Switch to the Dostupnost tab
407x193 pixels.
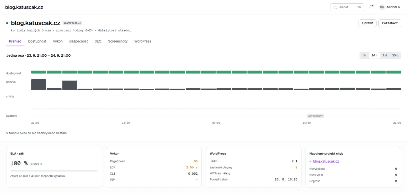[37, 41]
